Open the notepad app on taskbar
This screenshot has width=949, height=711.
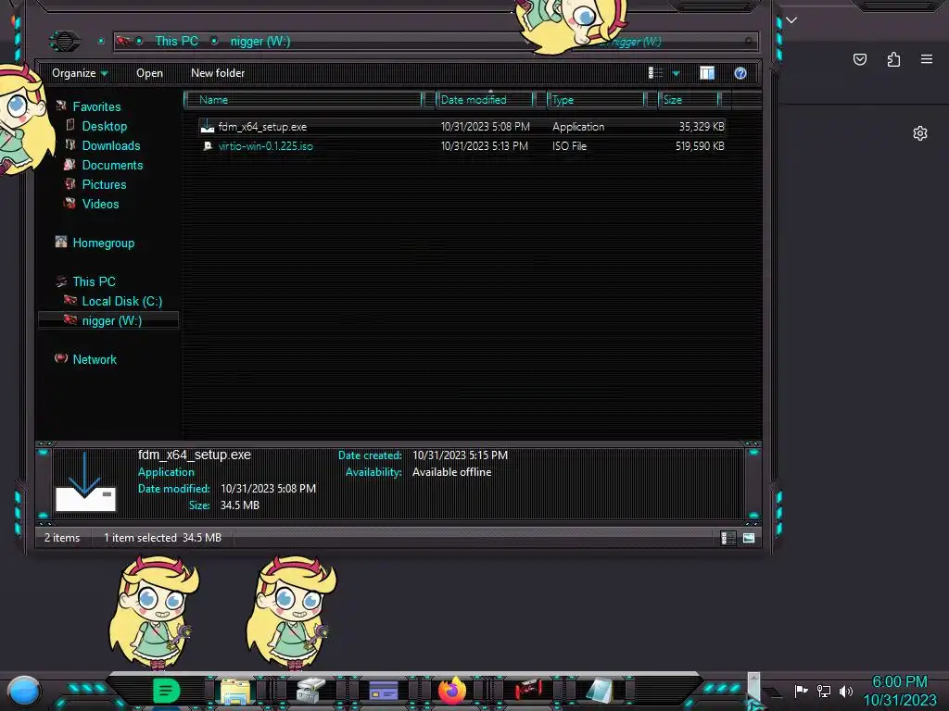pos(600,691)
